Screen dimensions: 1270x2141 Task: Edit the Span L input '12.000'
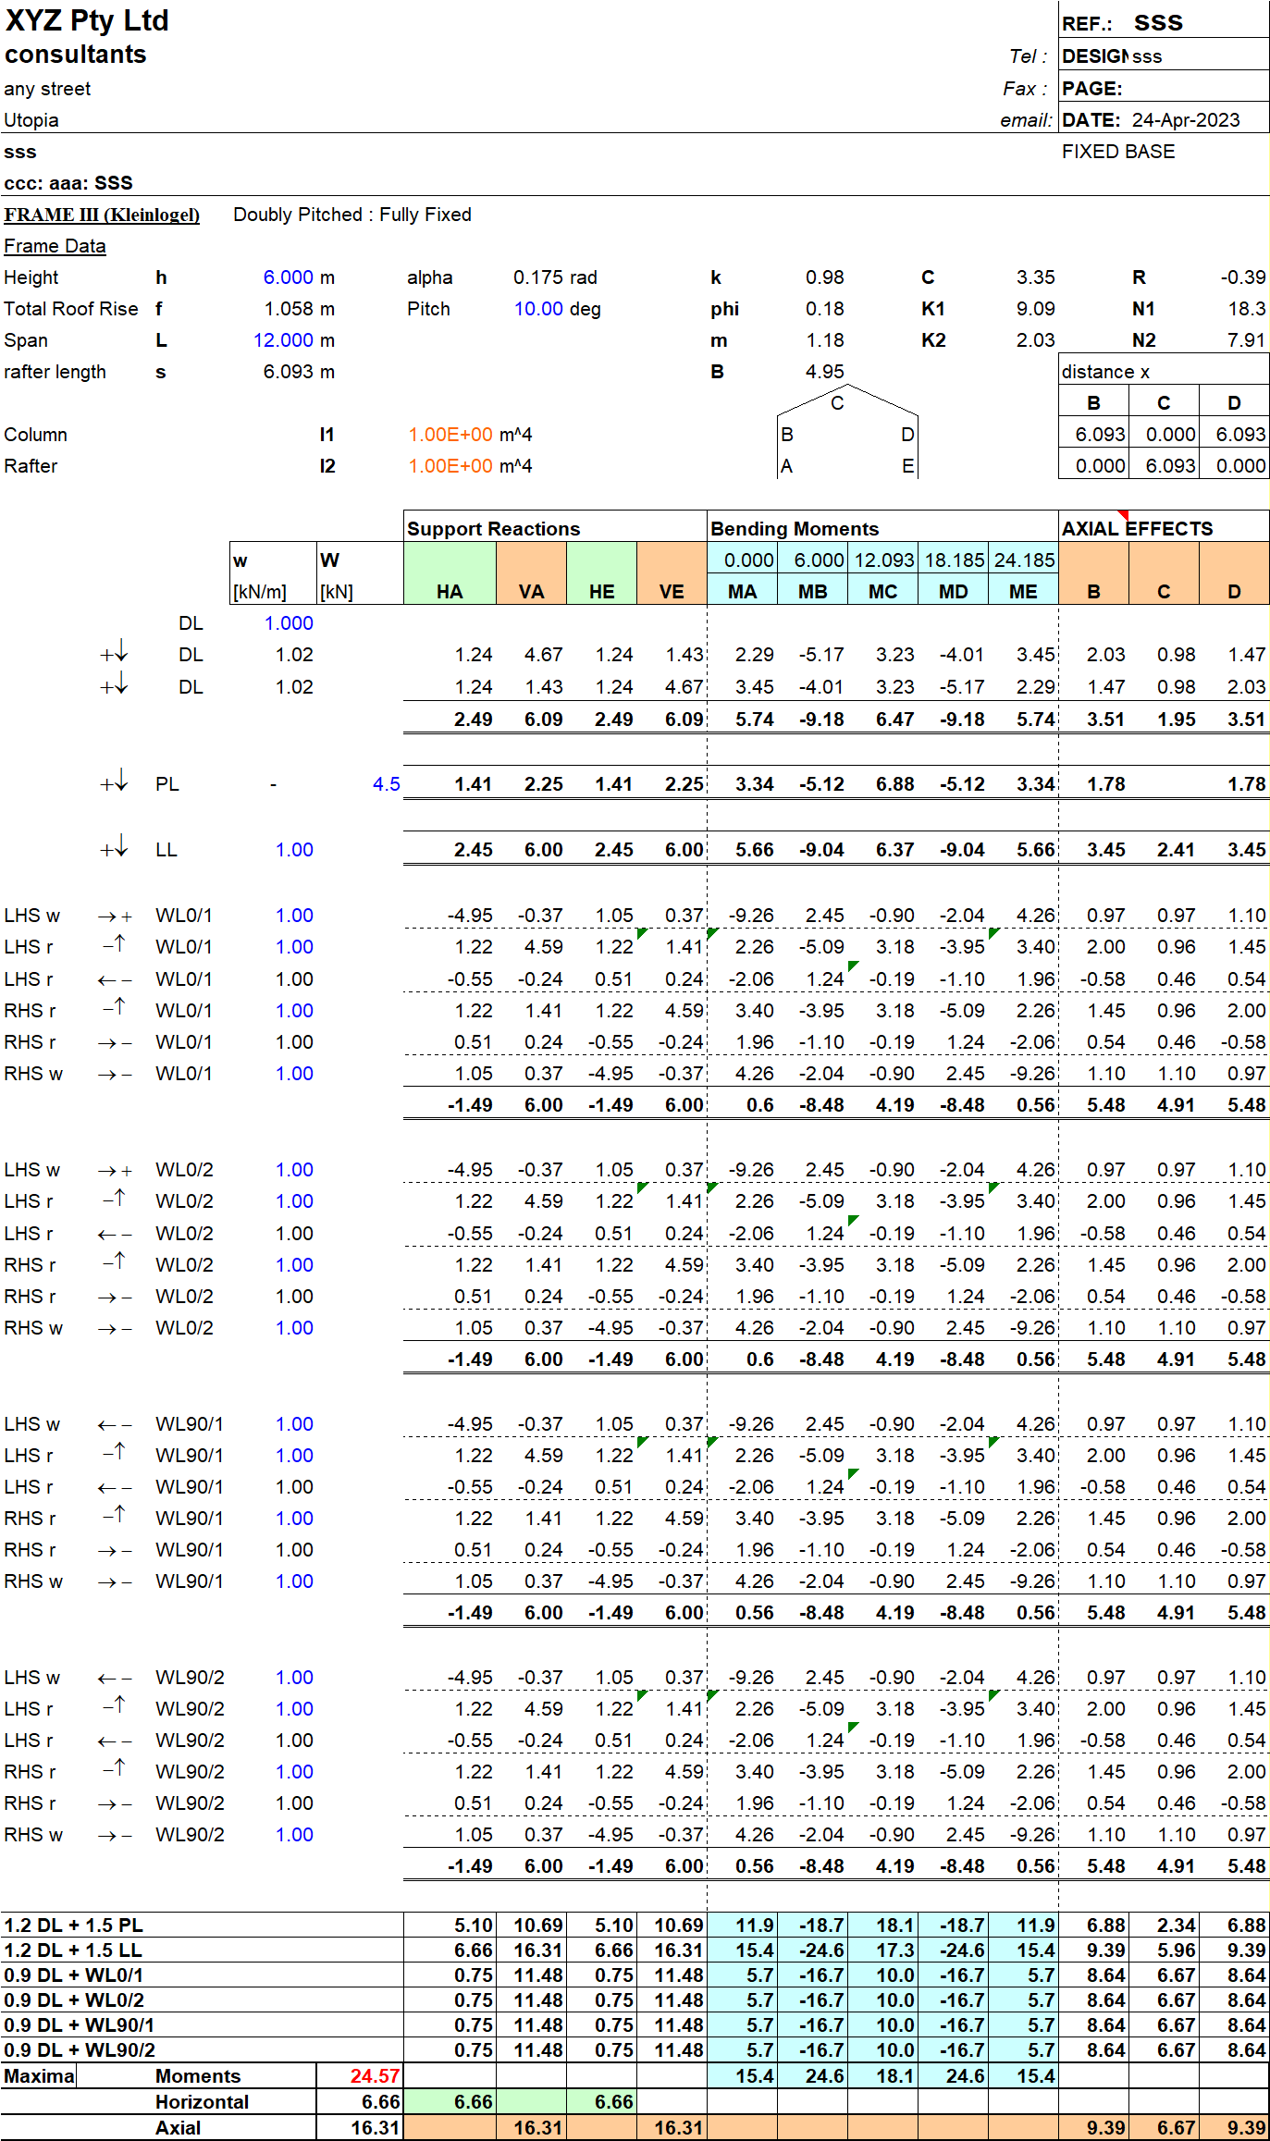point(283,340)
